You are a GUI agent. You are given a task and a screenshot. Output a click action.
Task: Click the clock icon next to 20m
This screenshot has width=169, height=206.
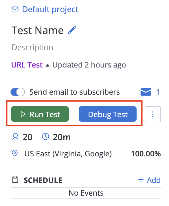[45, 136]
